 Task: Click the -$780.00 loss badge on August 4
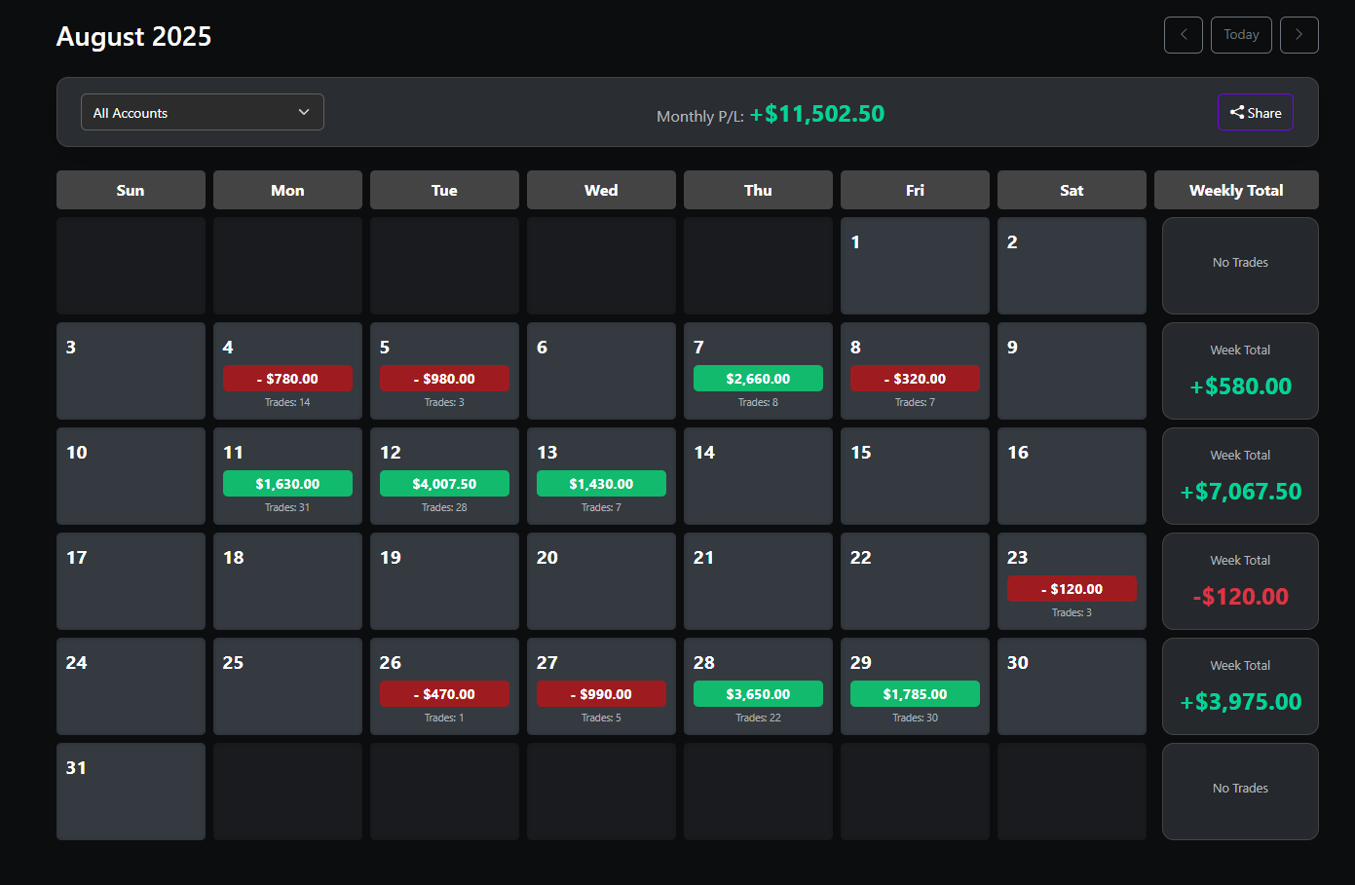pos(287,378)
